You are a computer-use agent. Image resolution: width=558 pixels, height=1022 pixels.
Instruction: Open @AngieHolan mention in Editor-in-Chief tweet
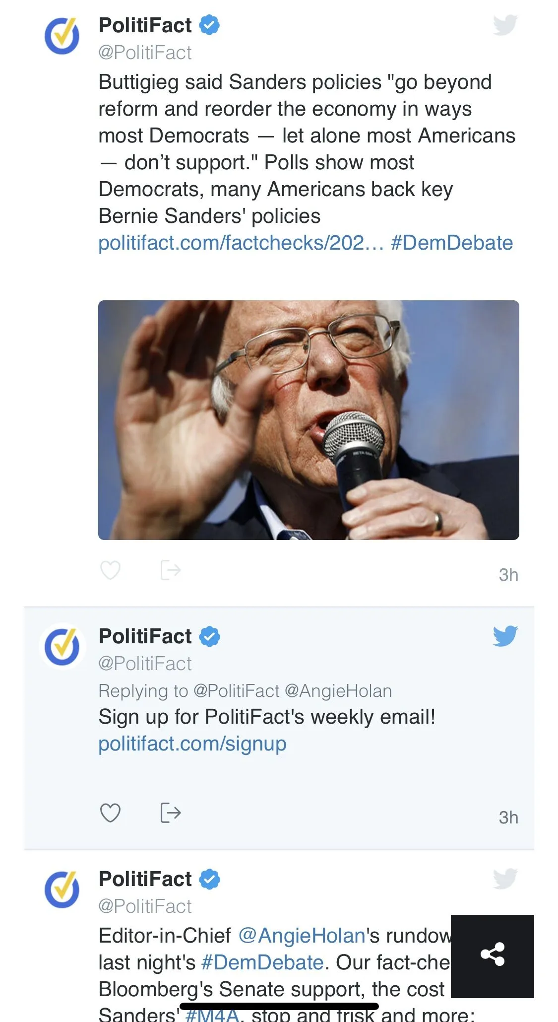(302, 936)
